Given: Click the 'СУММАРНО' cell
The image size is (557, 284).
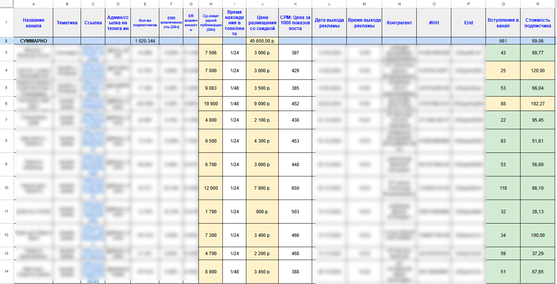Looking at the screenshot, I should point(33,41).
